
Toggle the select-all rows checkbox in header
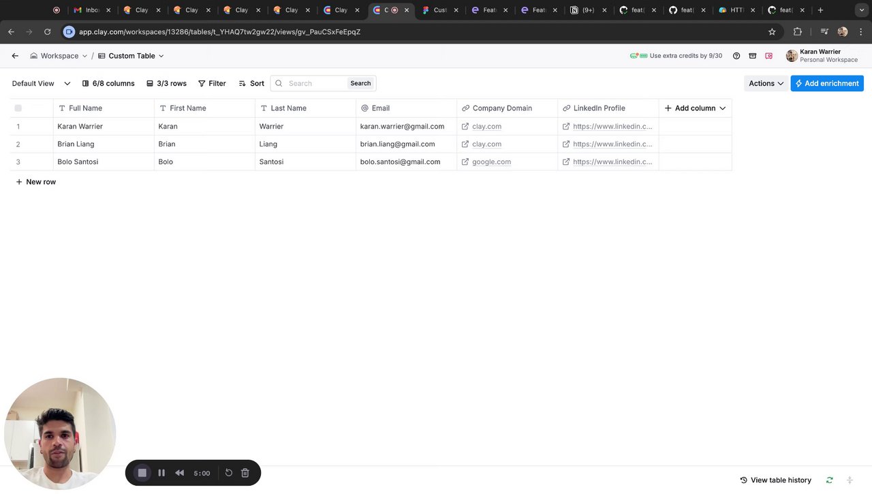[x=18, y=108]
